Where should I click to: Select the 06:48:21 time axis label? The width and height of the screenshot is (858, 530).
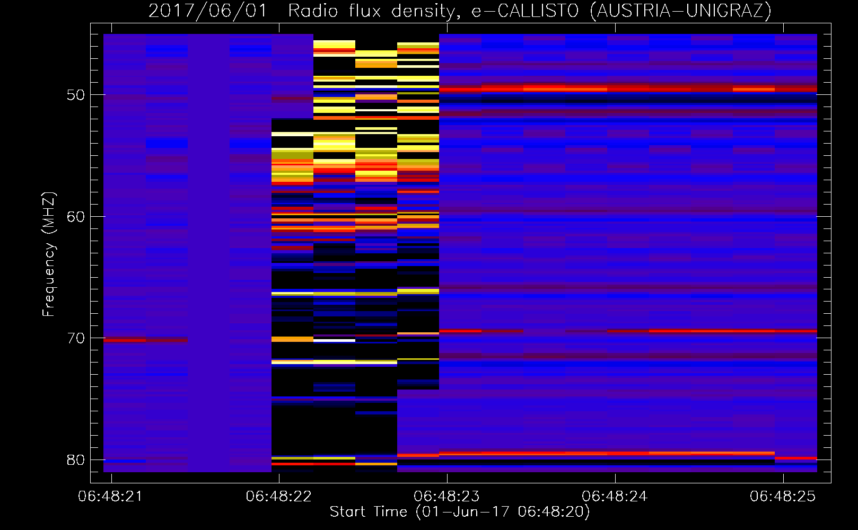coord(111,497)
